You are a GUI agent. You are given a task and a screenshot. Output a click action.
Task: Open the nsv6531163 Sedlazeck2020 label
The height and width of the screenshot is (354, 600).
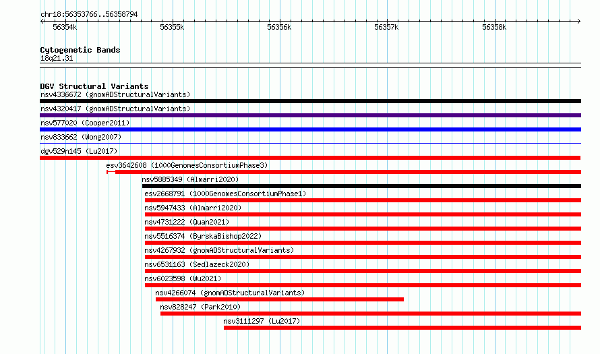197,264
